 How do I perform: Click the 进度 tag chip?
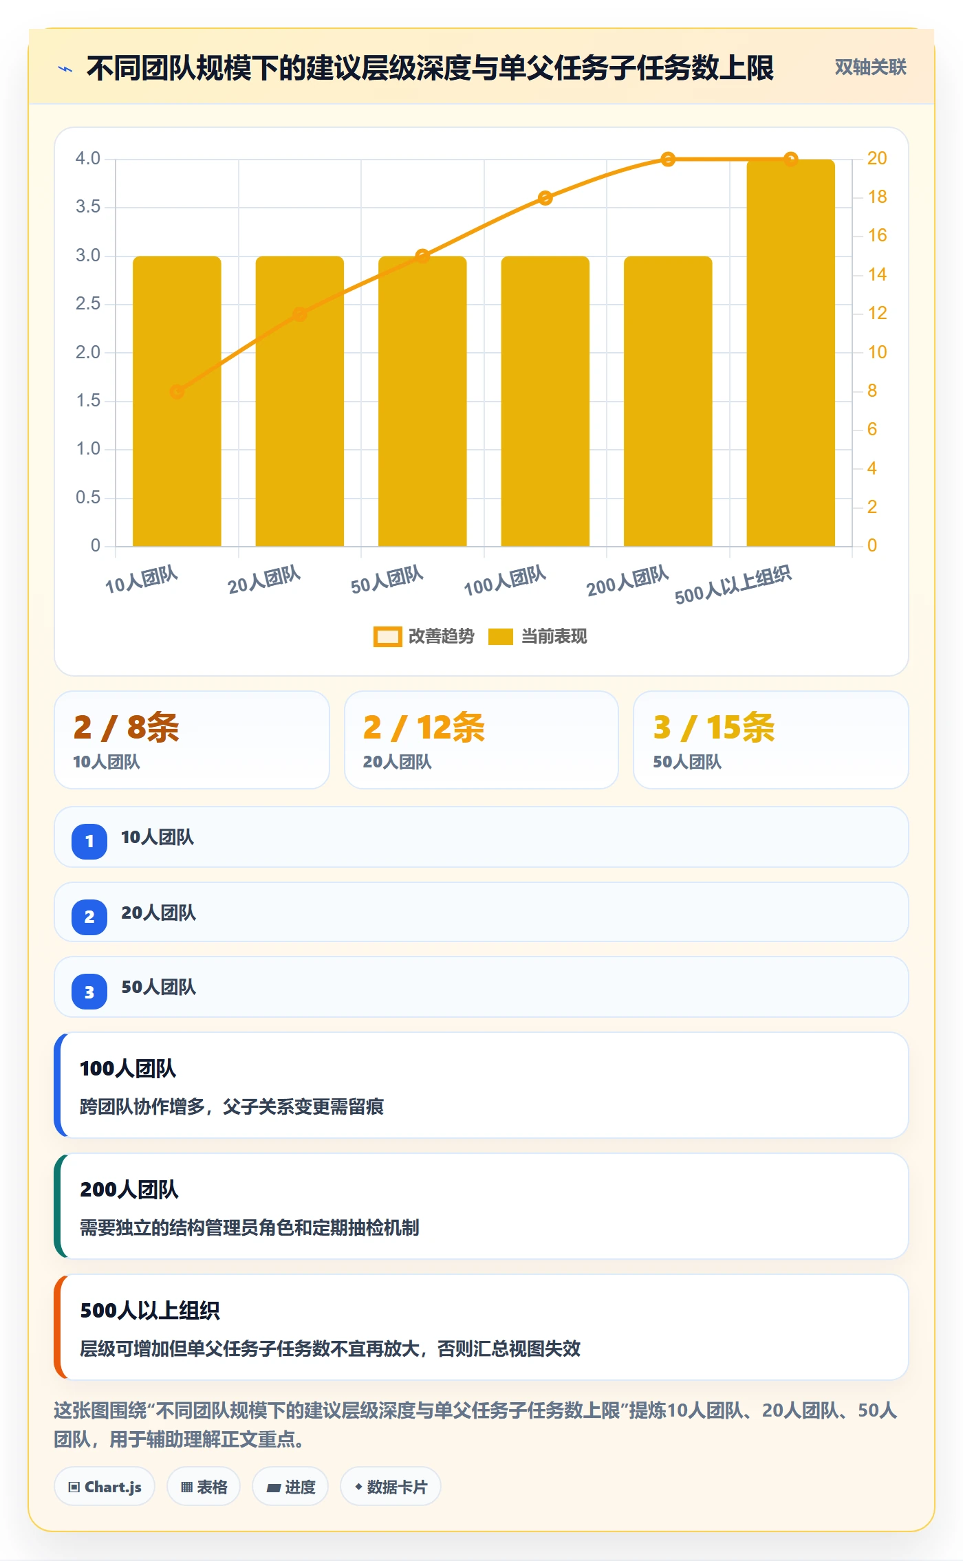(x=290, y=1487)
